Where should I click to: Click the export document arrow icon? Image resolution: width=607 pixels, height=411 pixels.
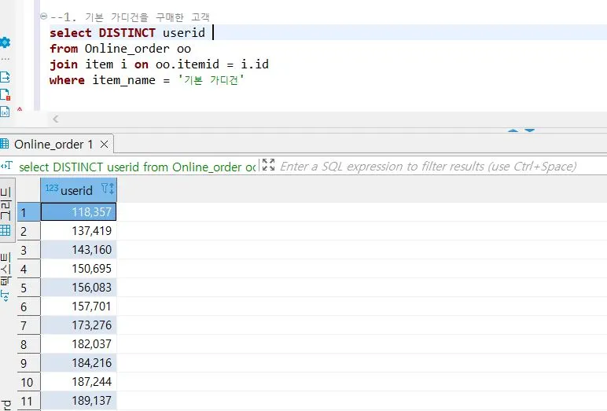click(5, 77)
